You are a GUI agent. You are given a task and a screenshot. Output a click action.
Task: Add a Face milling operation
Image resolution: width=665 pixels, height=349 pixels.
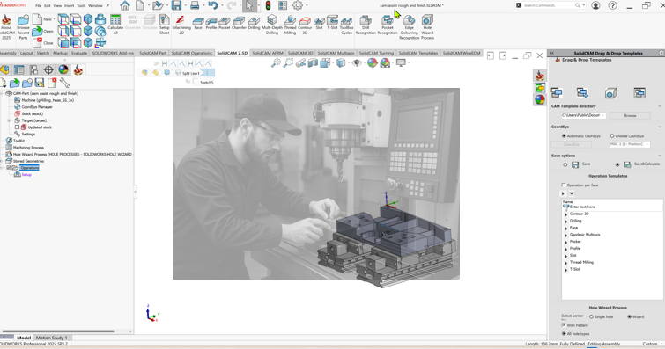coord(198,24)
